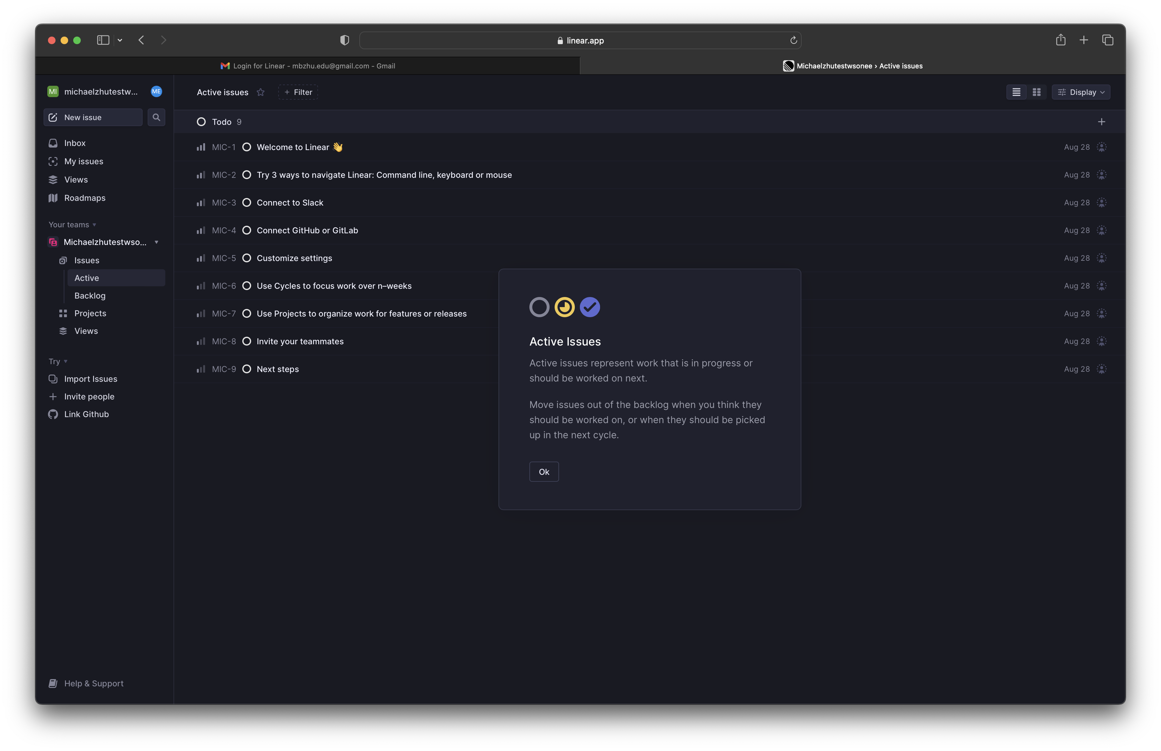Click the ME user avatar
Viewport: 1161px width, 751px height.
pyautogui.click(x=156, y=92)
